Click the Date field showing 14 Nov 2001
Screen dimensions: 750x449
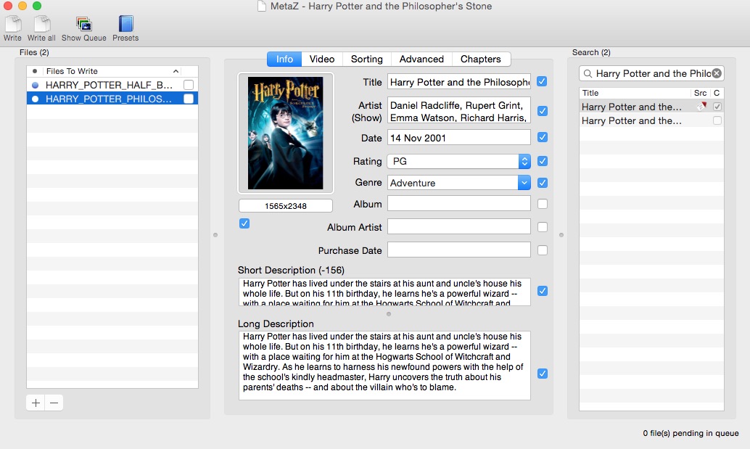coord(458,138)
